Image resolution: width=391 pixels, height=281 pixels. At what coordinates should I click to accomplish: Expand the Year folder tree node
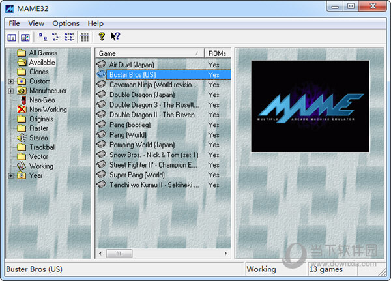(x=10, y=176)
